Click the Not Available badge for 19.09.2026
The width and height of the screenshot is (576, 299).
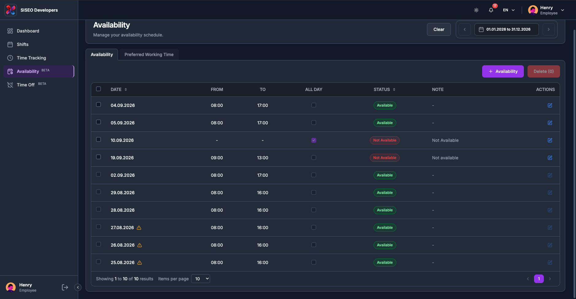[385, 158]
